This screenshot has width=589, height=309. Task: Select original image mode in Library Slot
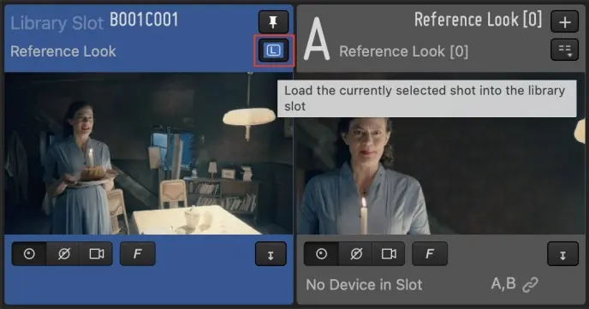pos(29,254)
